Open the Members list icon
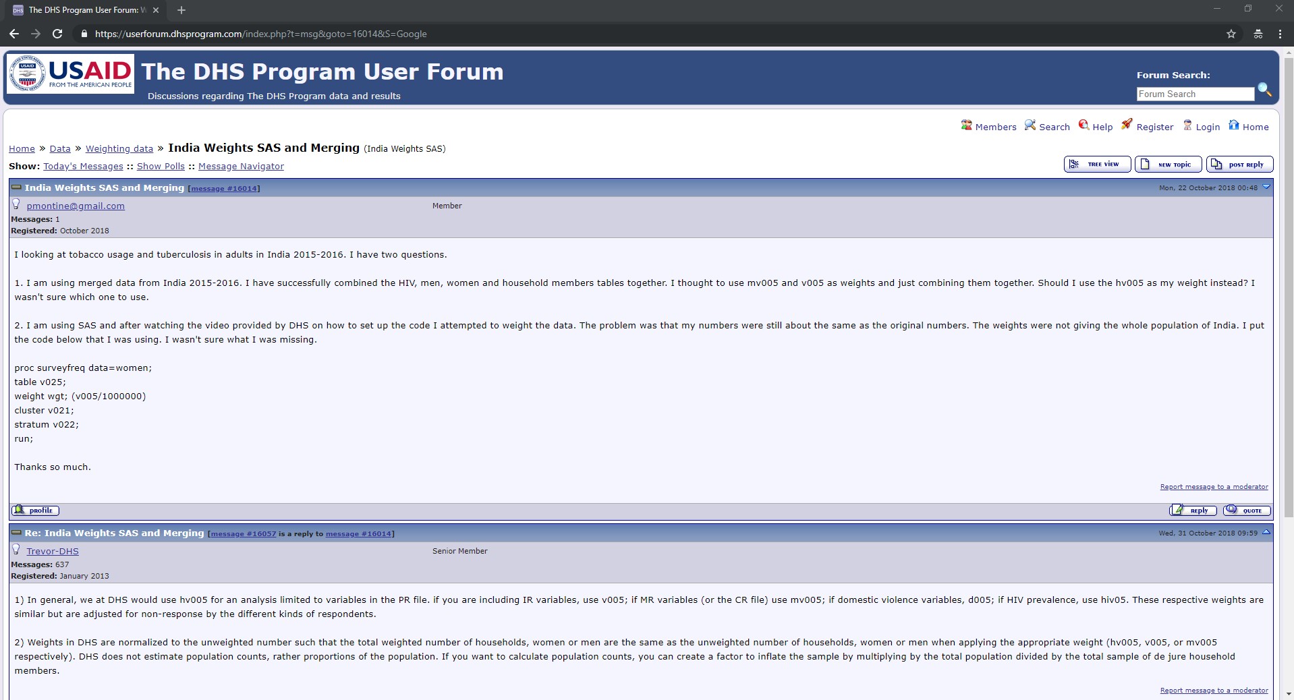The height and width of the screenshot is (700, 1294). coord(967,125)
